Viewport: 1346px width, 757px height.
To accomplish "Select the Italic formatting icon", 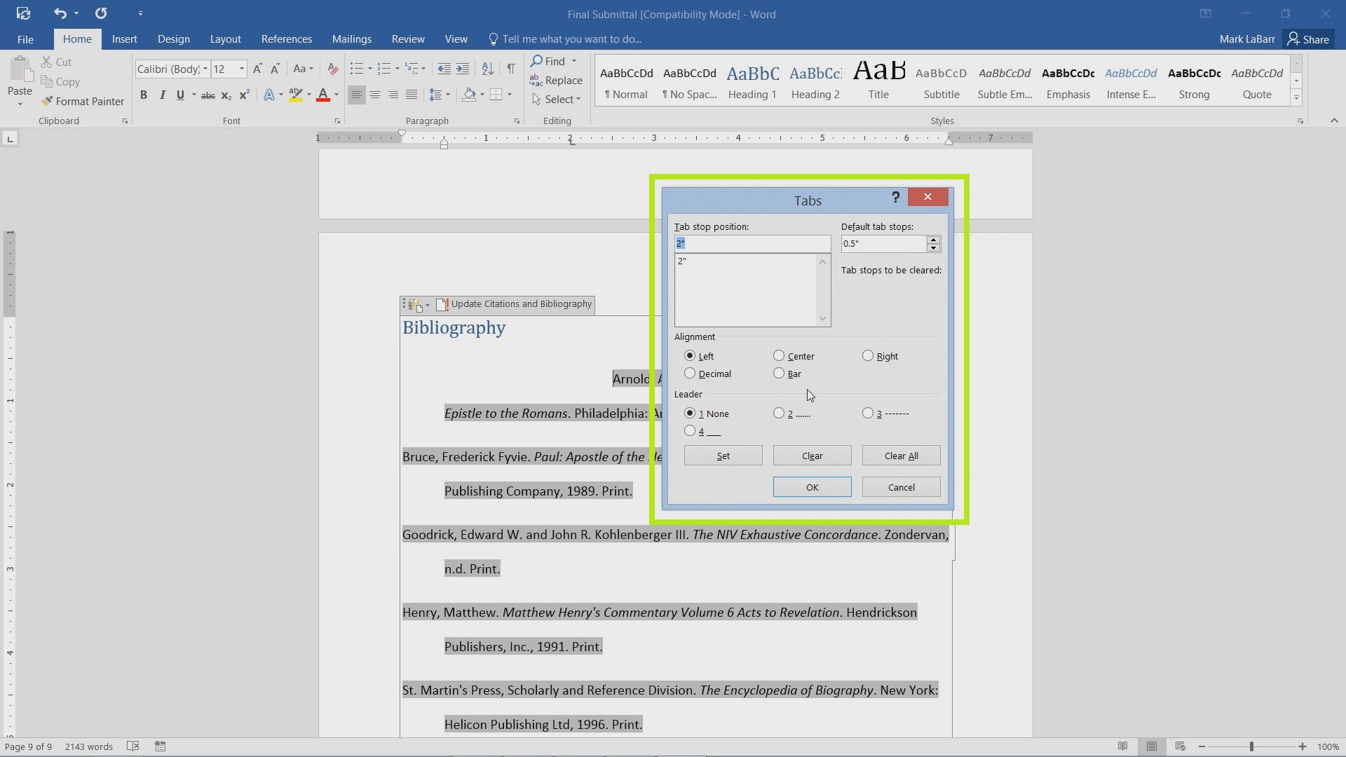I will (x=161, y=95).
